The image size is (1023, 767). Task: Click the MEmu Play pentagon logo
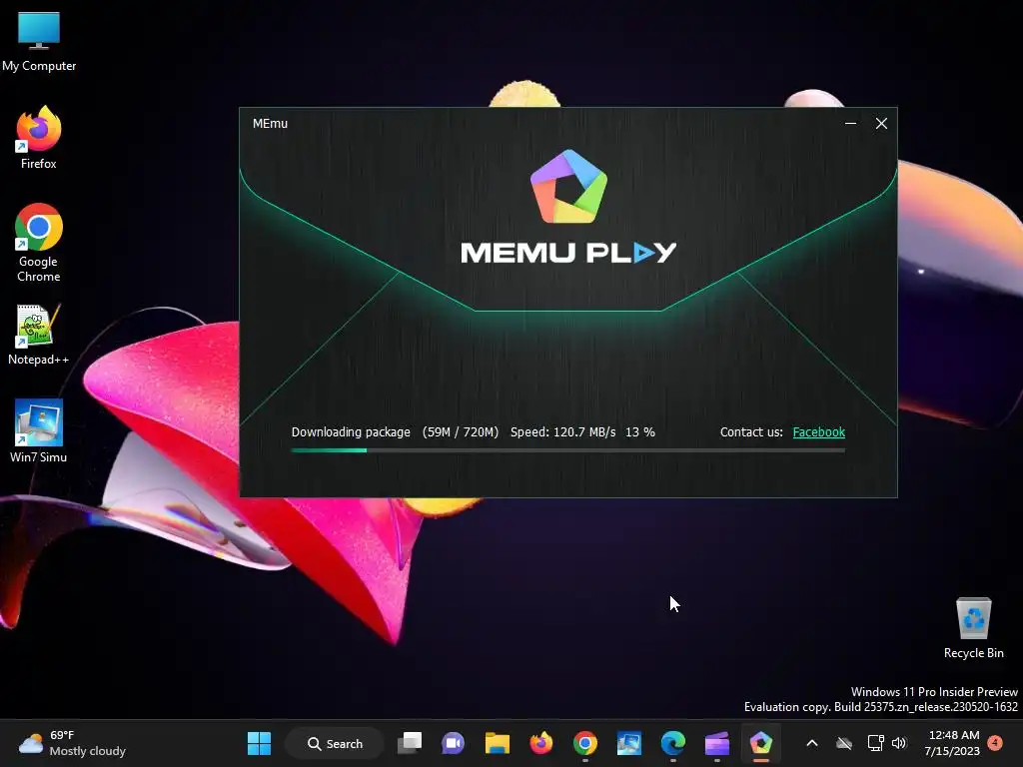tap(568, 187)
